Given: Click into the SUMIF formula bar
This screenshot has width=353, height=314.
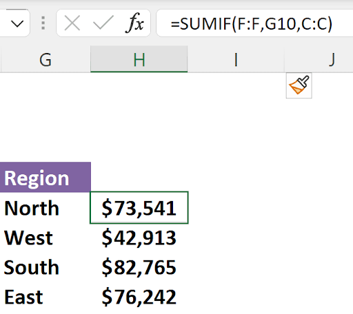Looking at the screenshot, I should [254, 23].
